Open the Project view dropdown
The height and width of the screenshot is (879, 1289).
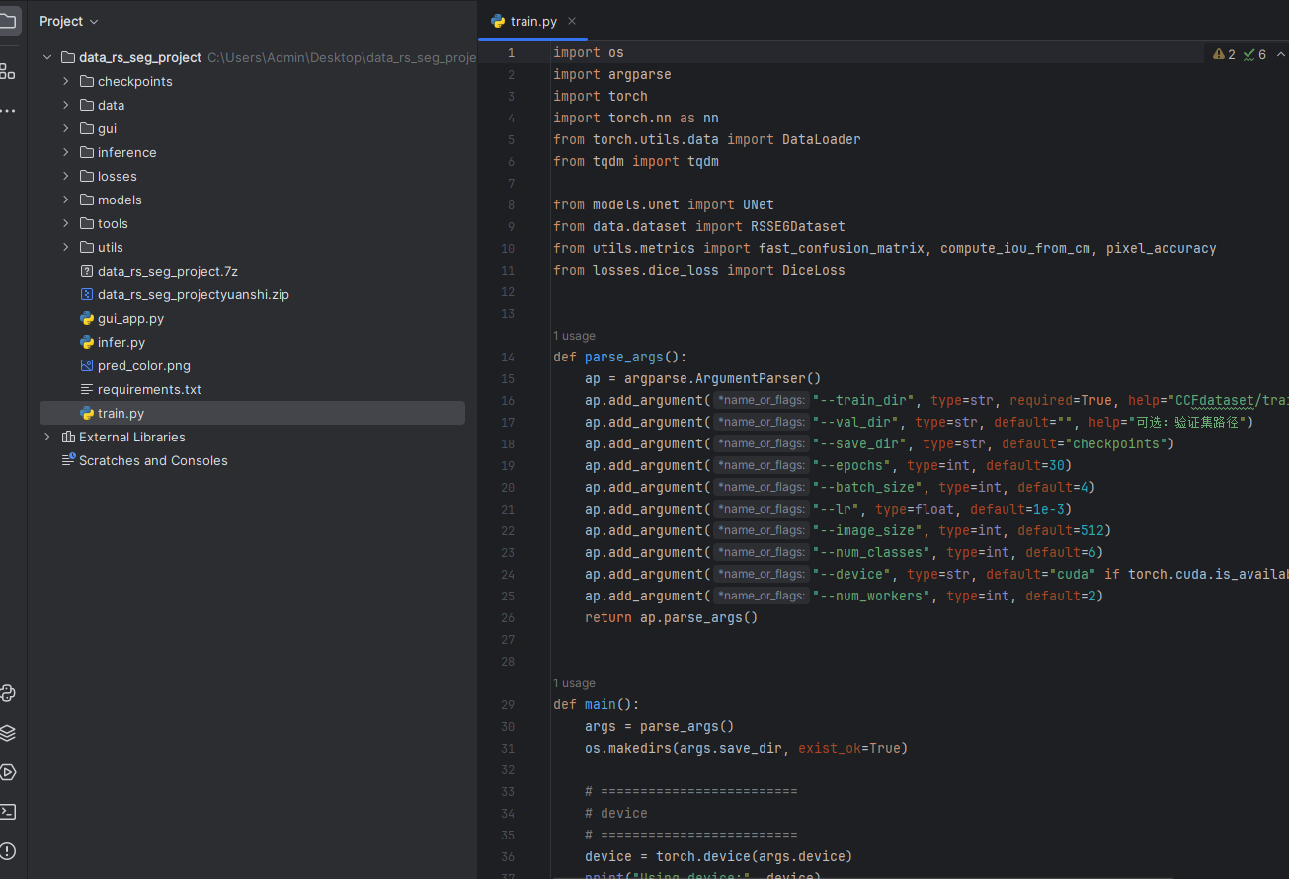(x=69, y=21)
